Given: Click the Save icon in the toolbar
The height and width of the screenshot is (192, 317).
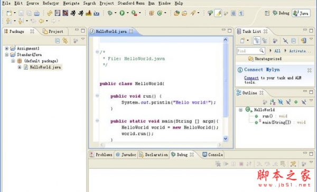Looking at the screenshot, I should [21, 13].
